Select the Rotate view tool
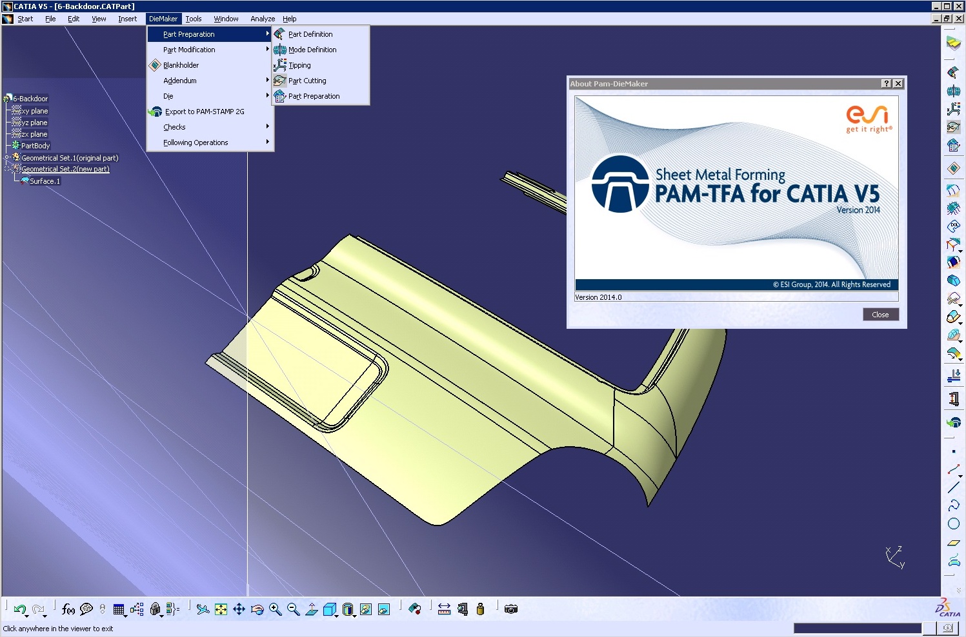The height and width of the screenshot is (637, 966). click(257, 609)
